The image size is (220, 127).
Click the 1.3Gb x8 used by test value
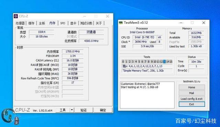(196, 46)
